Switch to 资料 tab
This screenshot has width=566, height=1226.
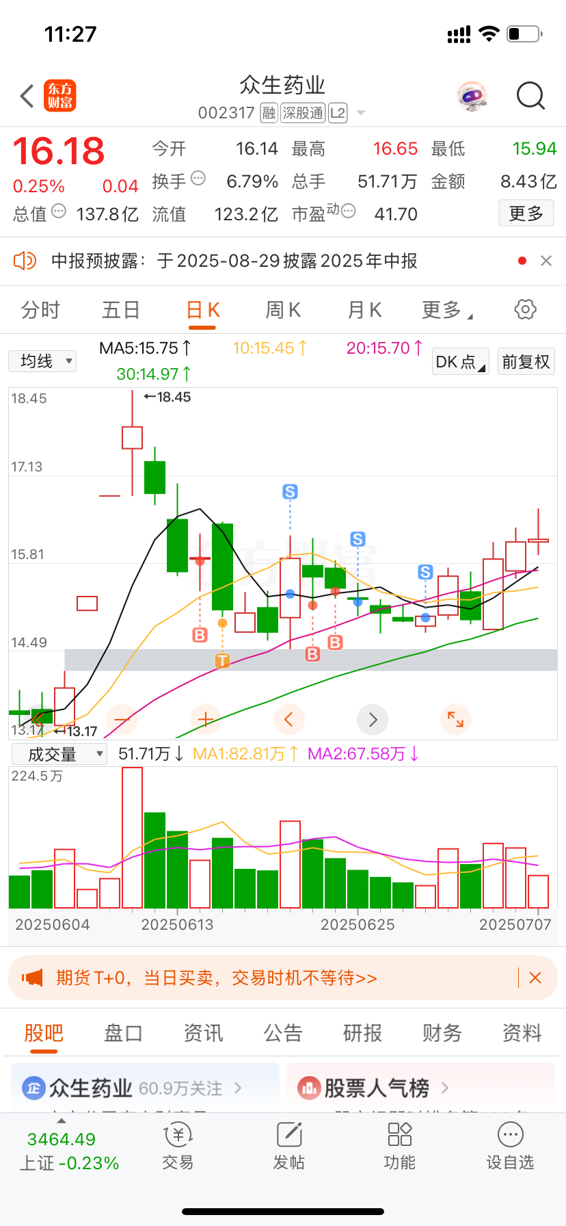[522, 1032]
